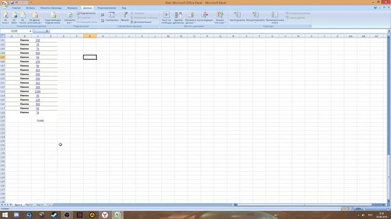
Task: Toggle the Filter funnel button
Action: click(125, 17)
